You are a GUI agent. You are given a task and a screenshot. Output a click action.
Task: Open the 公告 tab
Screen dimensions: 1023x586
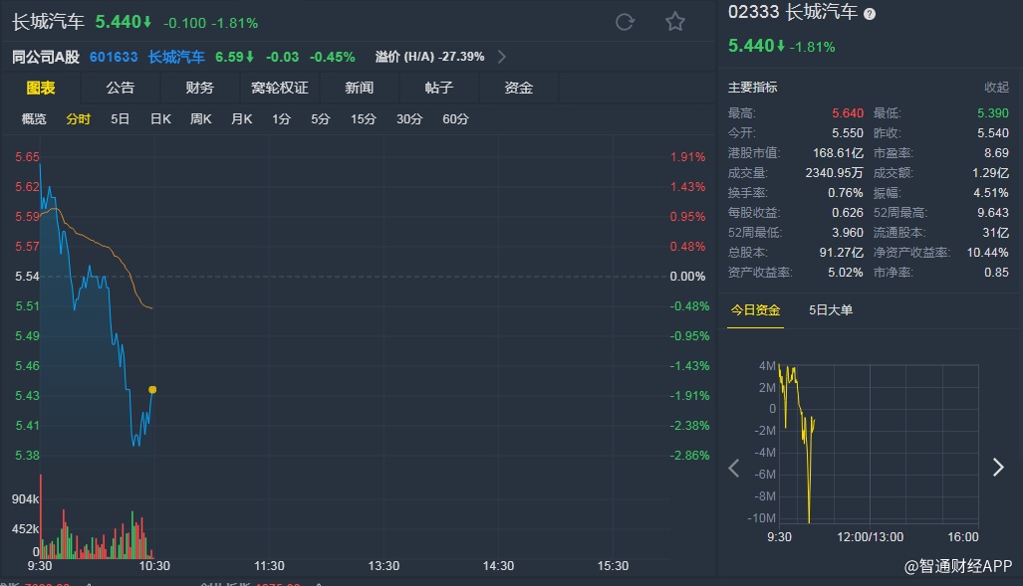[x=121, y=88]
